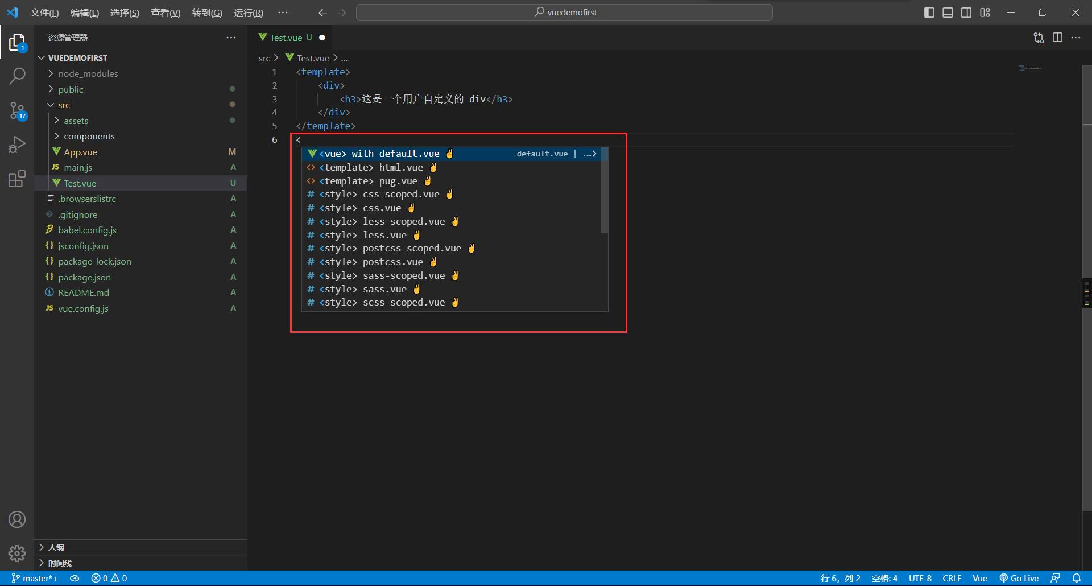This screenshot has width=1092, height=586.
Task: Open changes compare icon in editor toolbar
Action: click(x=1039, y=38)
